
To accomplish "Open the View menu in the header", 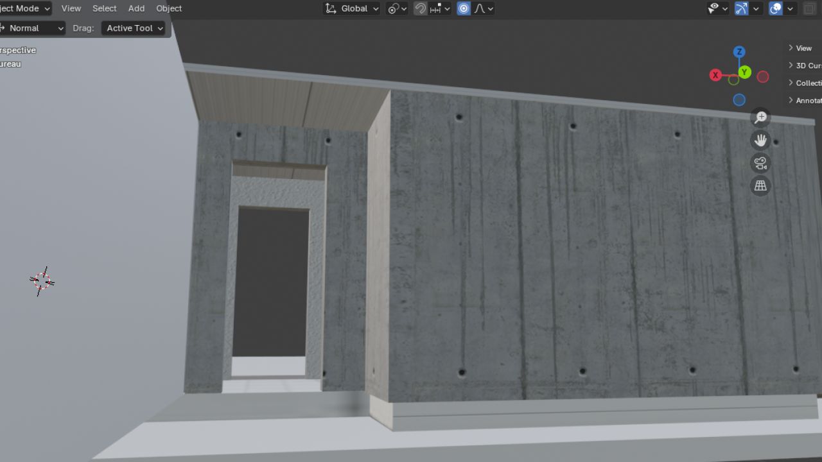I will click(71, 8).
